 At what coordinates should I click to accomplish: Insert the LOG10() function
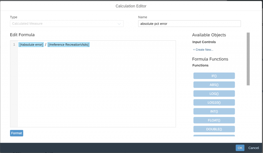(214, 102)
